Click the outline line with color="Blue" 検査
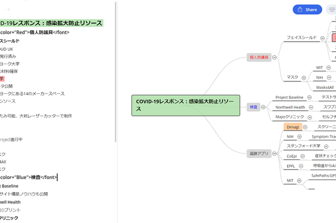 (x=29, y=177)
